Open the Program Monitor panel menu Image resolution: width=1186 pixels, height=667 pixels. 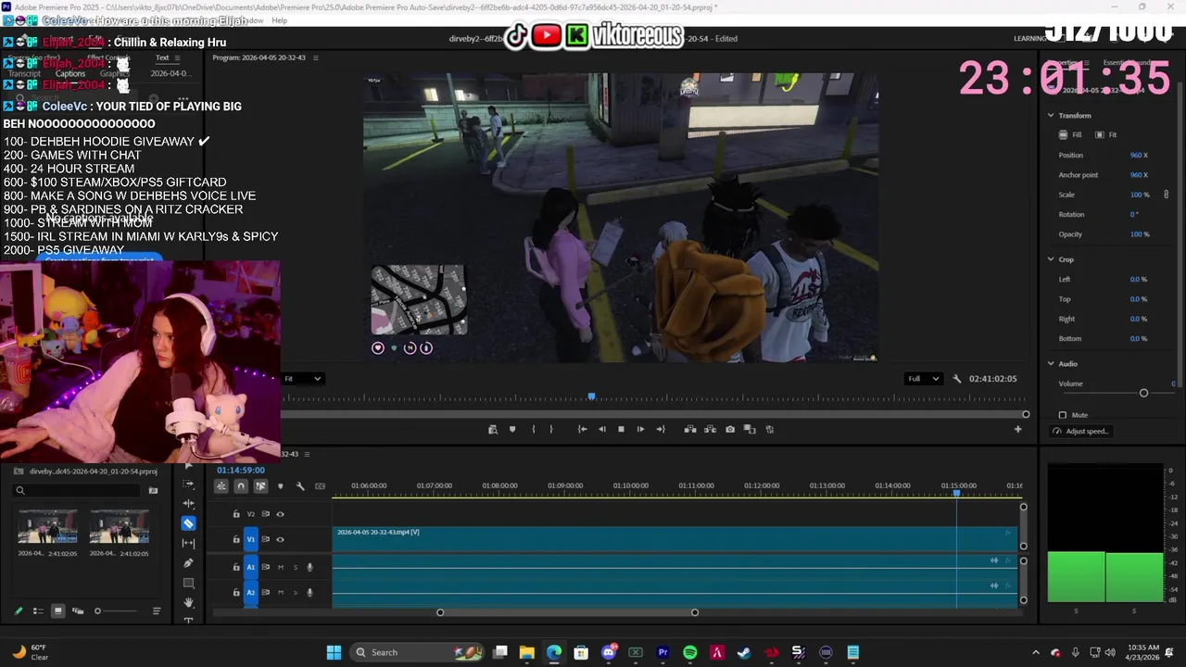coord(315,57)
